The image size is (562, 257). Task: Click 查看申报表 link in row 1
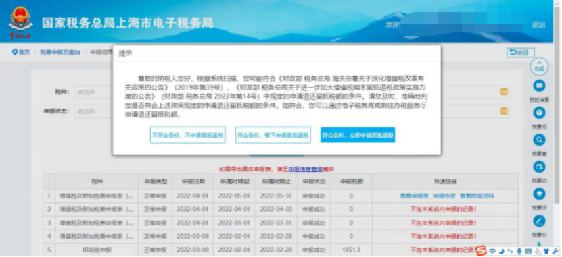tap(415, 196)
